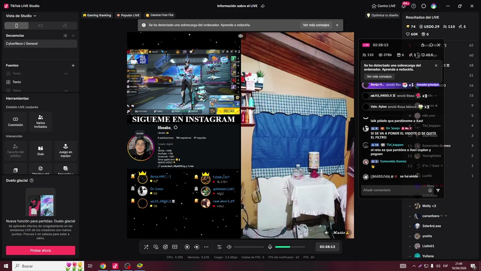Open the magic wand effects tool
The width and height of the screenshot is (481, 271).
point(146,247)
